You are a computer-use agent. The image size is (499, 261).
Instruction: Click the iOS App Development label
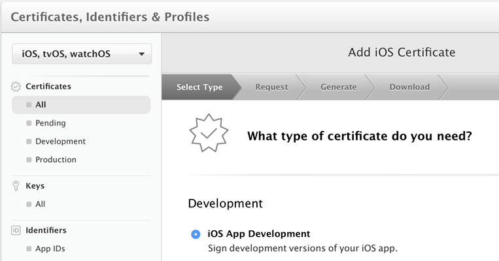(x=259, y=234)
